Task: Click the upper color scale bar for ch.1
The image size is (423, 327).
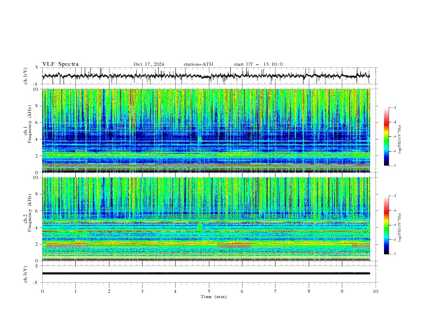Action: pos(387,137)
